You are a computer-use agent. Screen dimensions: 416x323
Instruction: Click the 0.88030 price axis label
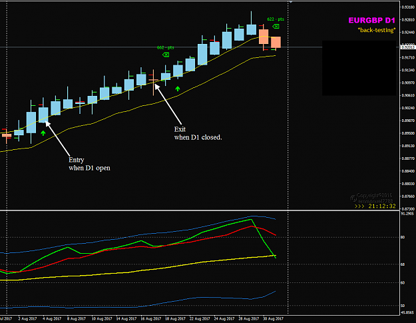tap(408, 184)
